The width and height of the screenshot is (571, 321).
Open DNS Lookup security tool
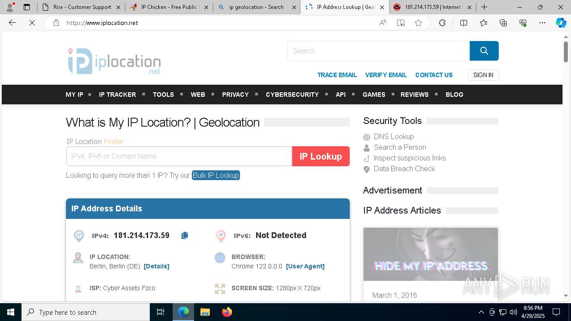(x=393, y=136)
